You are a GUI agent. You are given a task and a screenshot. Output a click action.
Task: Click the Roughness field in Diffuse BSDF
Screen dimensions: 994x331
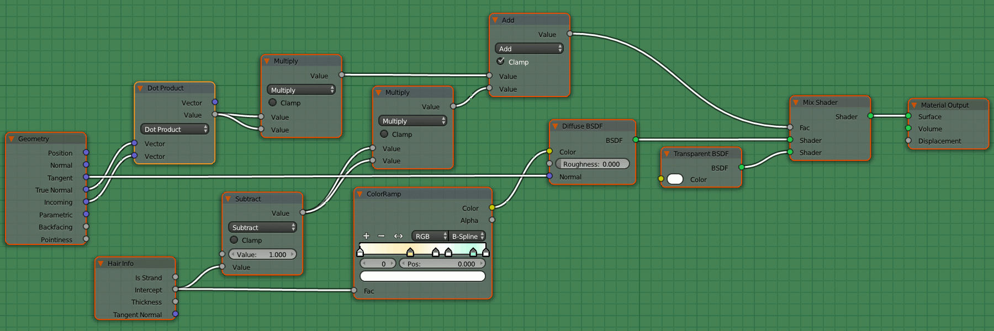[593, 164]
